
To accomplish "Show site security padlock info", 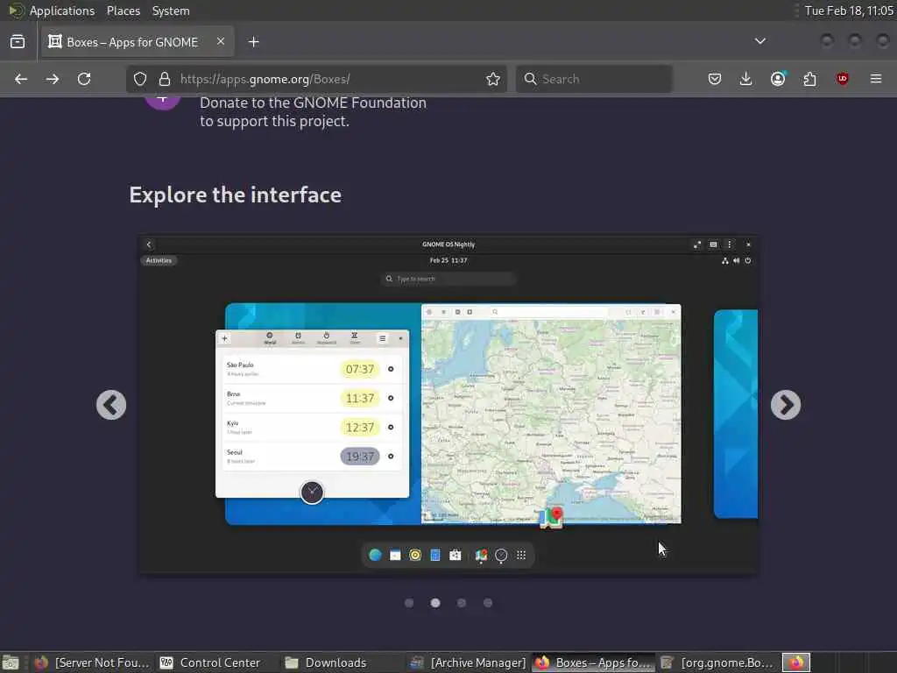I will click(x=165, y=79).
